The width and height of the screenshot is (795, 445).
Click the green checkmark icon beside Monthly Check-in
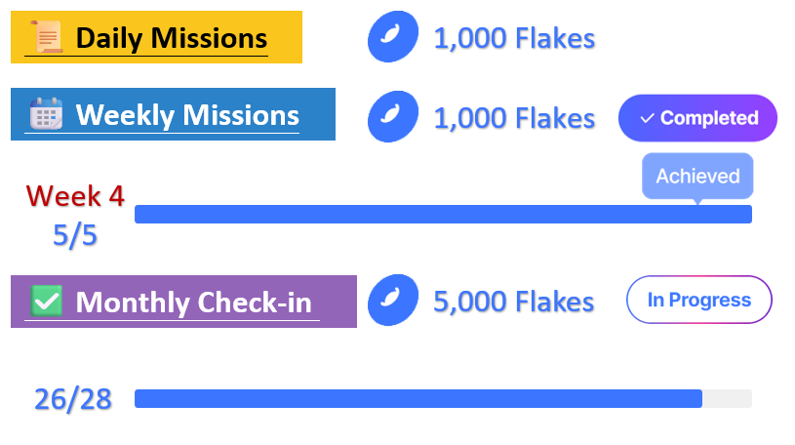coord(47,301)
